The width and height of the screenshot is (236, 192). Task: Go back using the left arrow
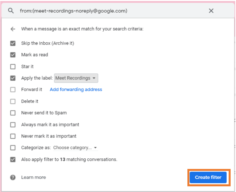13,29
